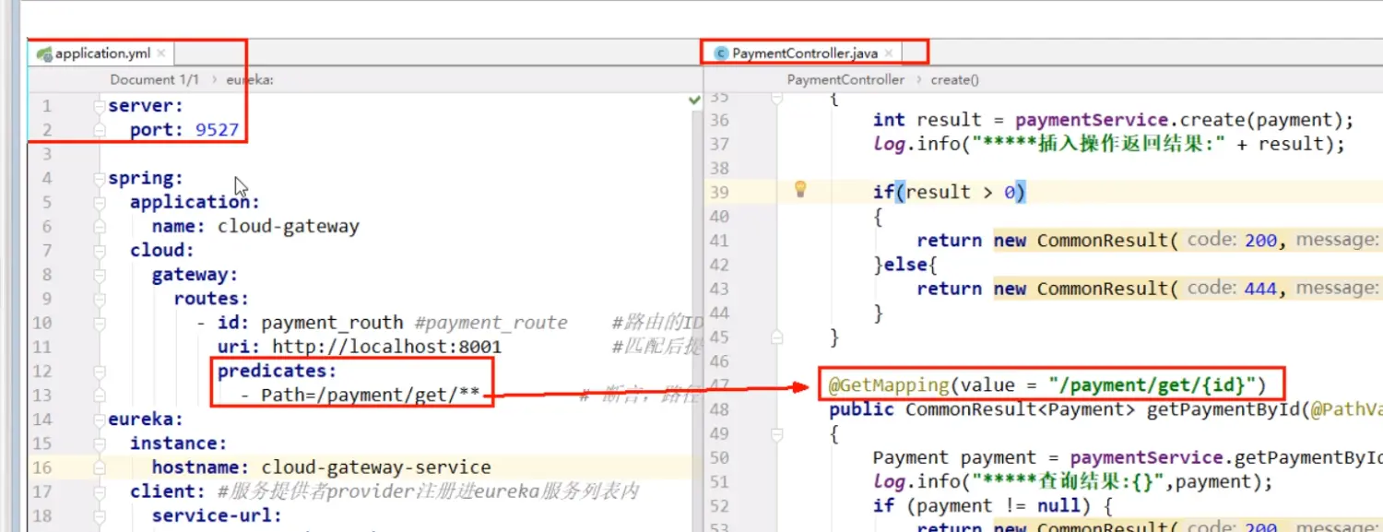The height and width of the screenshot is (532, 1383).
Task: Click the green inspection checkmark in the yml editor
Action: 695,100
